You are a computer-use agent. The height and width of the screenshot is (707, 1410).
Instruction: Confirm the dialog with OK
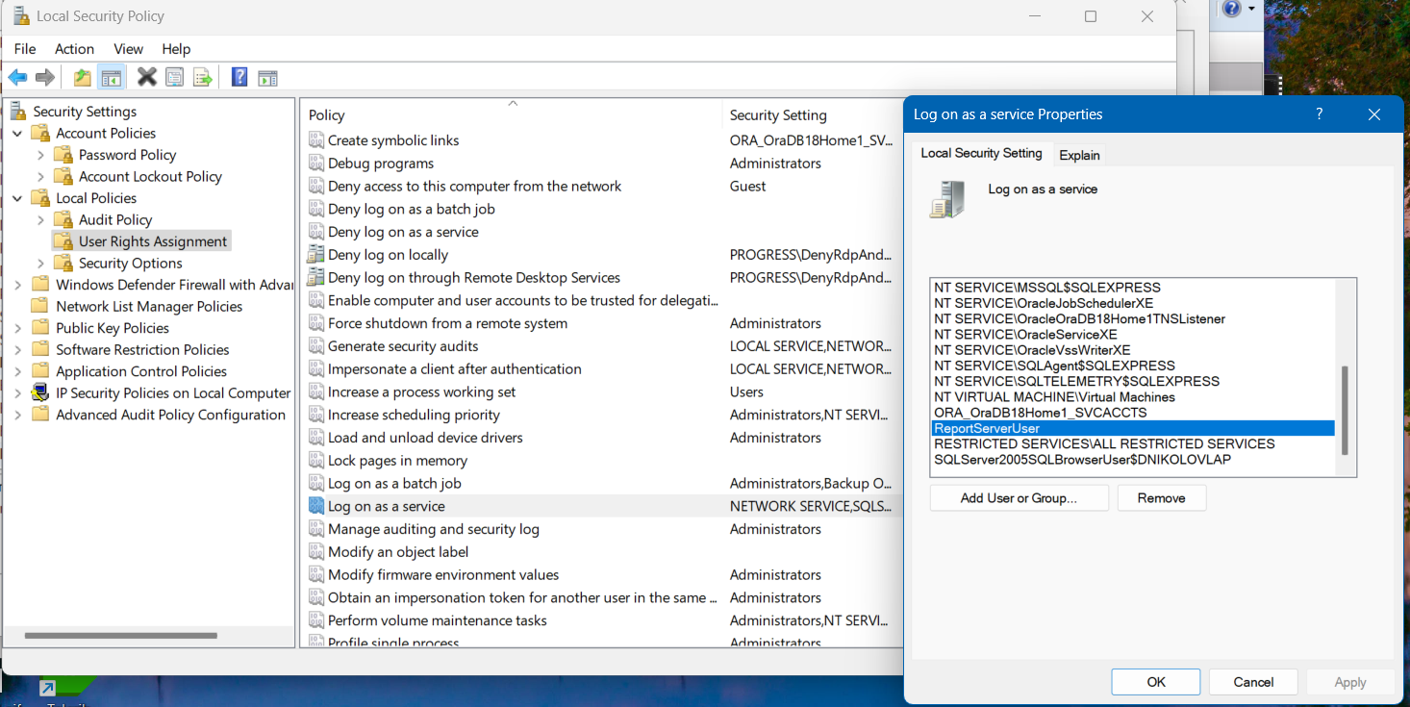[1155, 682]
